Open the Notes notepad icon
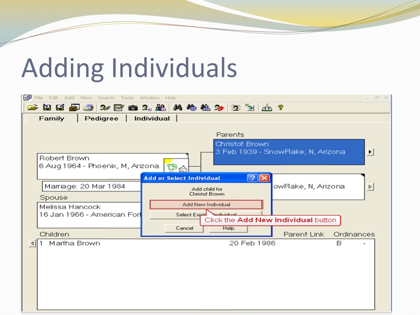Screen dimensions: 420x315 [x=119, y=108]
